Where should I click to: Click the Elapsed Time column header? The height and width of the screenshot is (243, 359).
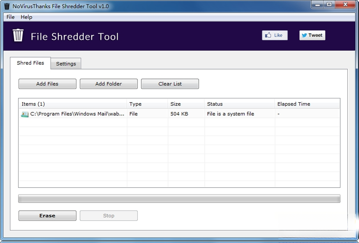pos(307,104)
